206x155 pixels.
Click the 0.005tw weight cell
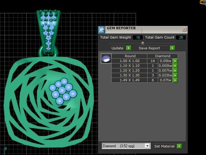pyautogui.click(x=165, y=66)
